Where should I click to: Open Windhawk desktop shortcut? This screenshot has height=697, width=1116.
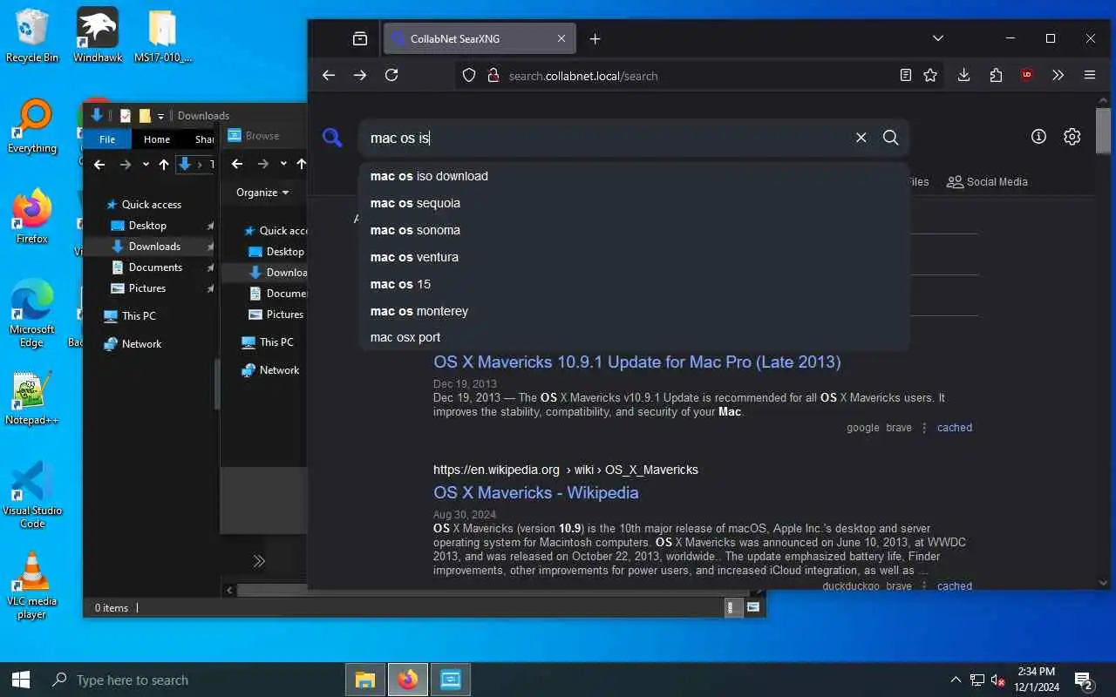(x=98, y=36)
